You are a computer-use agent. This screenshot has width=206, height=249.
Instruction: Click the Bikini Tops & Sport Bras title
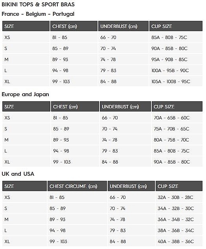click(x=38, y=4)
